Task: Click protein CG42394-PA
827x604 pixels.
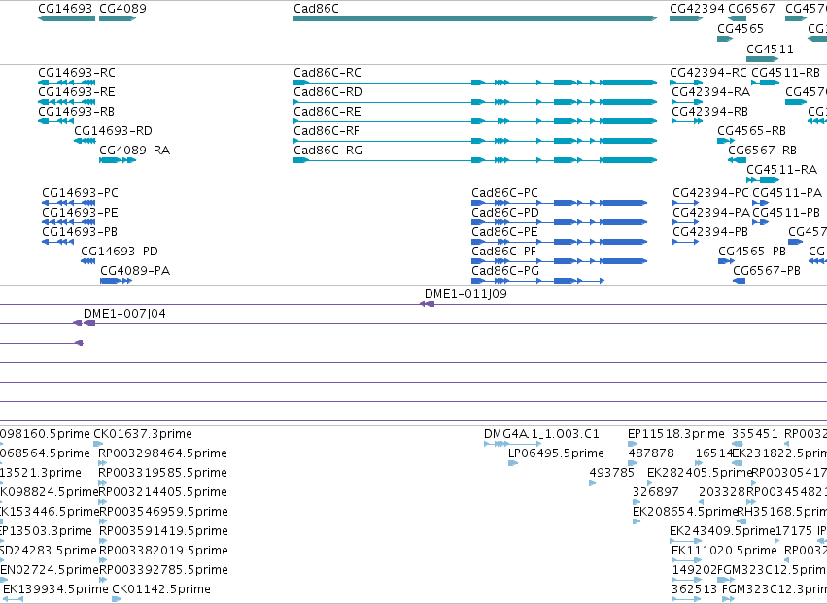Action: click(686, 222)
